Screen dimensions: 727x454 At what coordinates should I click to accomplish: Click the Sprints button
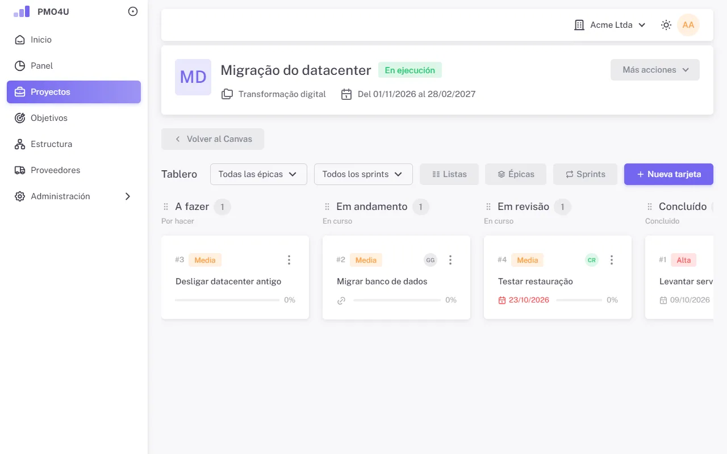pos(585,174)
